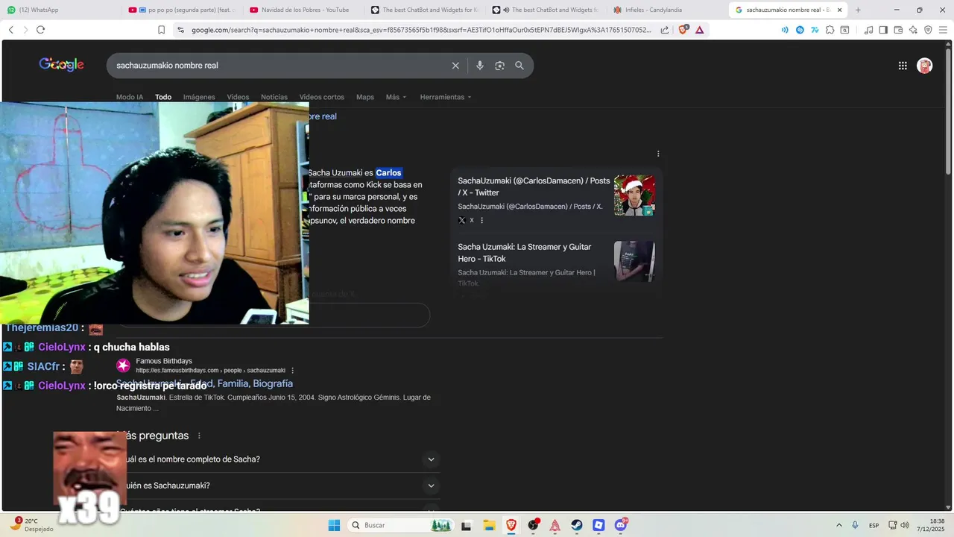This screenshot has width=954, height=537.
Task: Open the Leo AI sparkle icon
Action: tap(913, 30)
